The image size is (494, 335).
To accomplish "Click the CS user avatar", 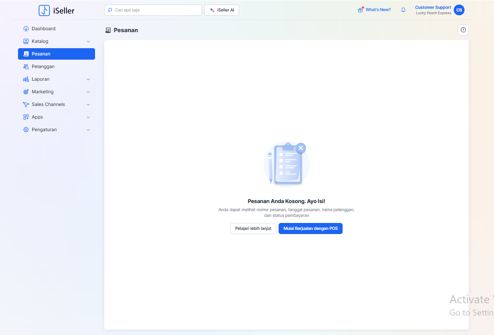I will point(459,10).
